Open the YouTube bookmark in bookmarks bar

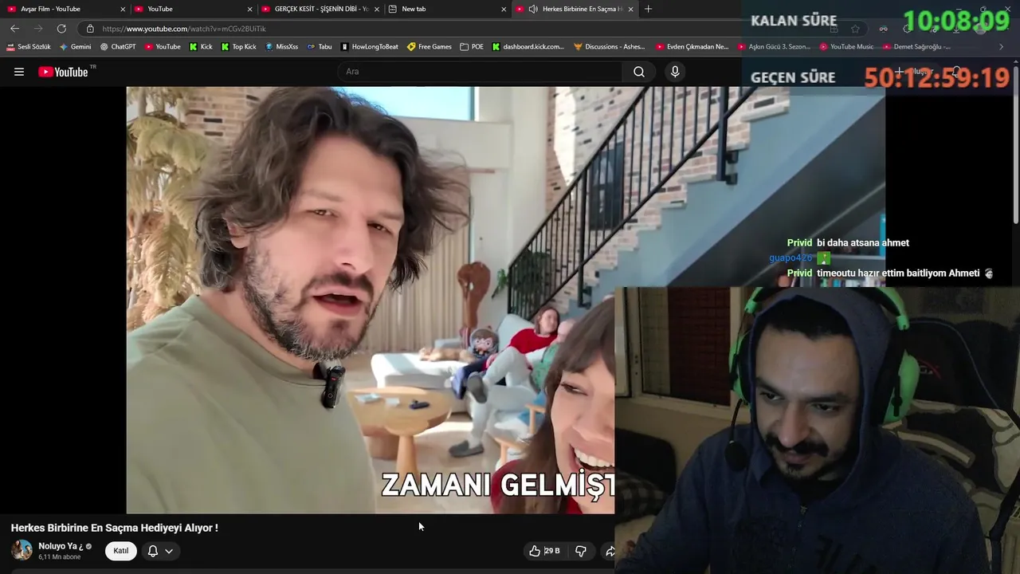tap(163, 47)
